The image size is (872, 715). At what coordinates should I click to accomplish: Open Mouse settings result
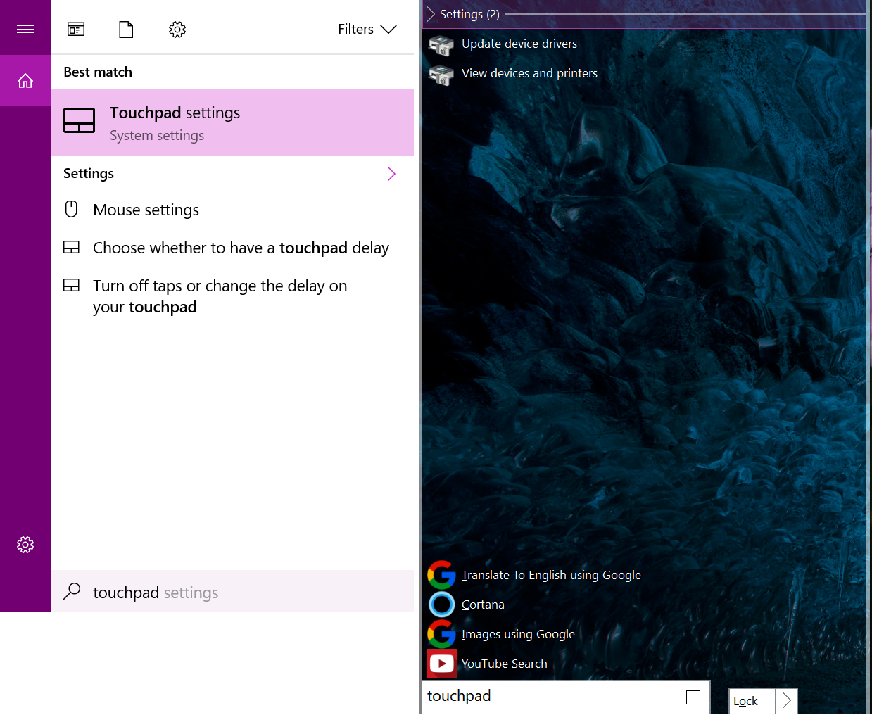[146, 210]
